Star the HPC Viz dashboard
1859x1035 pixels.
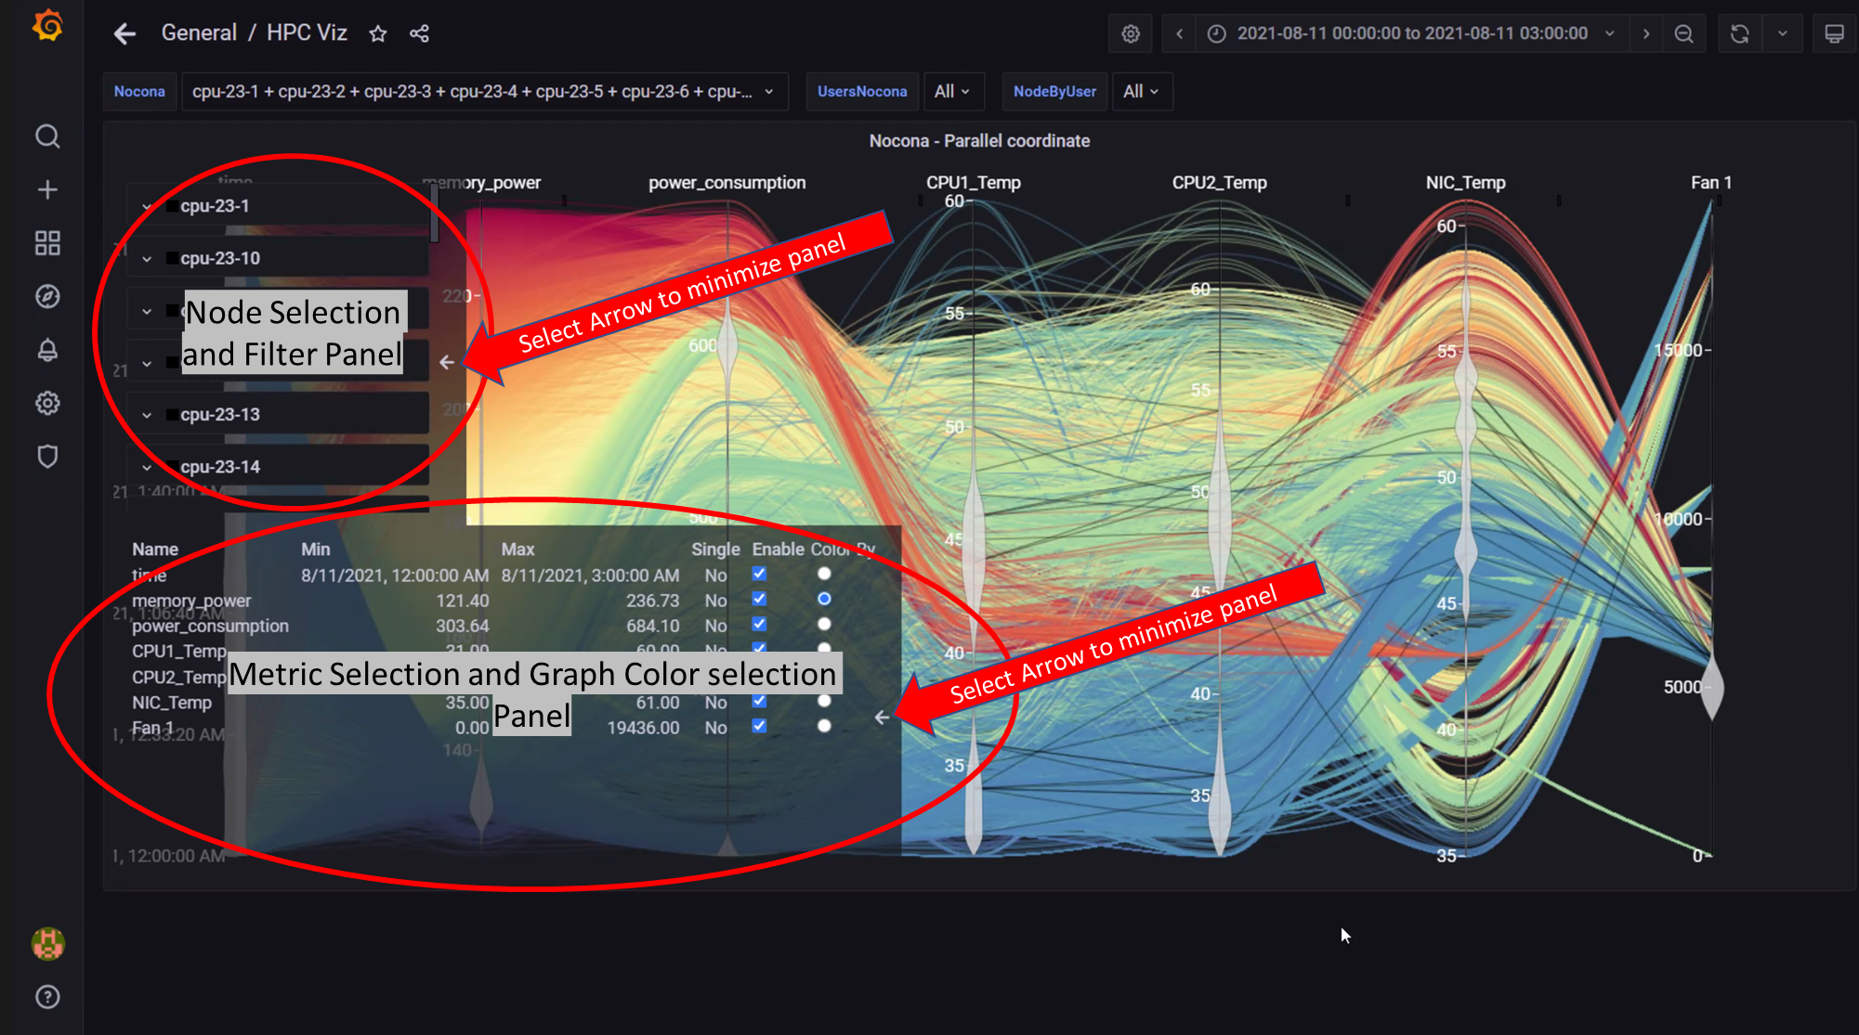point(377,34)
